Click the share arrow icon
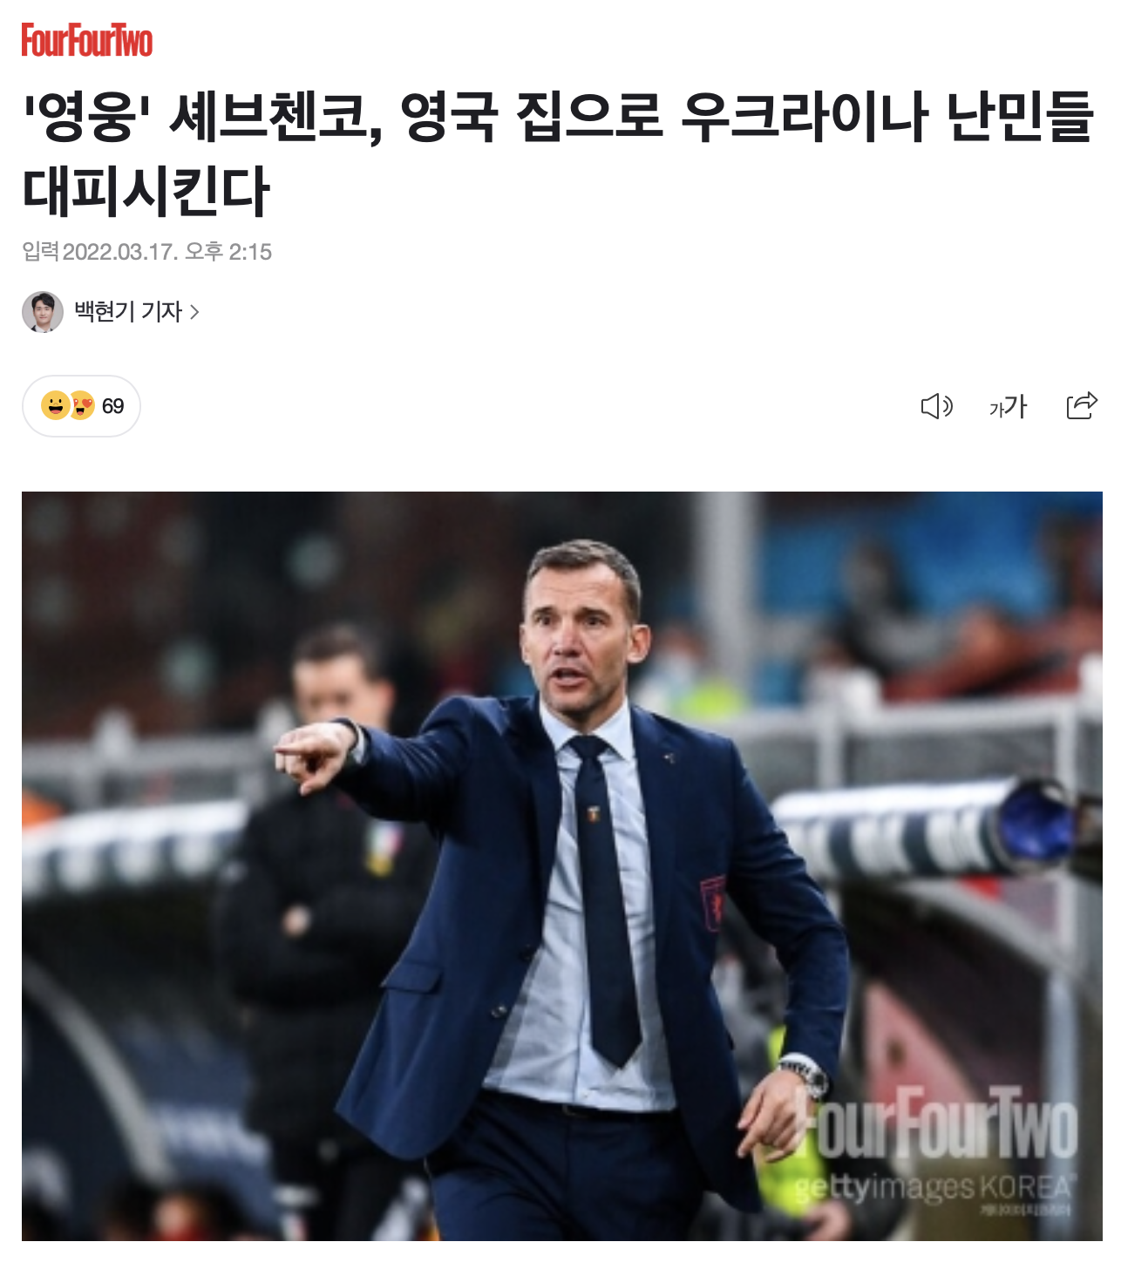The image size is (1121, 1269). pyautogui.click(x=1082, y=405)
